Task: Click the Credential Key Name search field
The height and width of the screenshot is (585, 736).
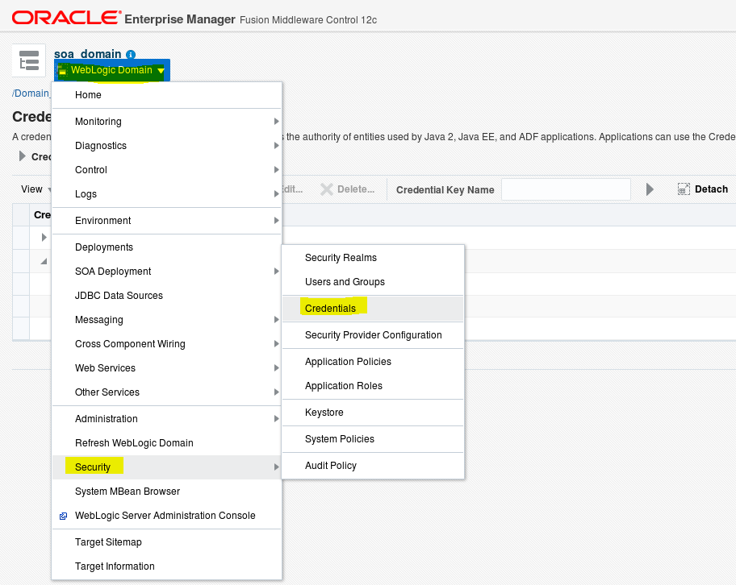Action: (x=566, y=189)
